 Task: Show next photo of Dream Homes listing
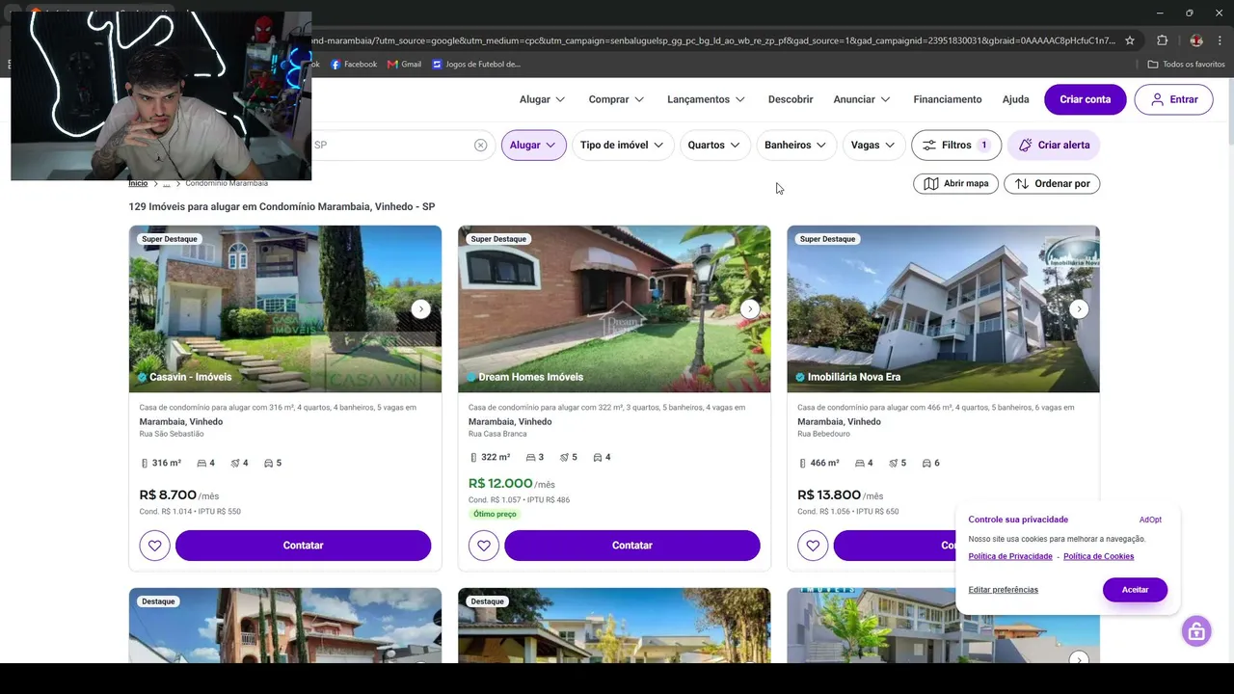(x=750, y=309)
